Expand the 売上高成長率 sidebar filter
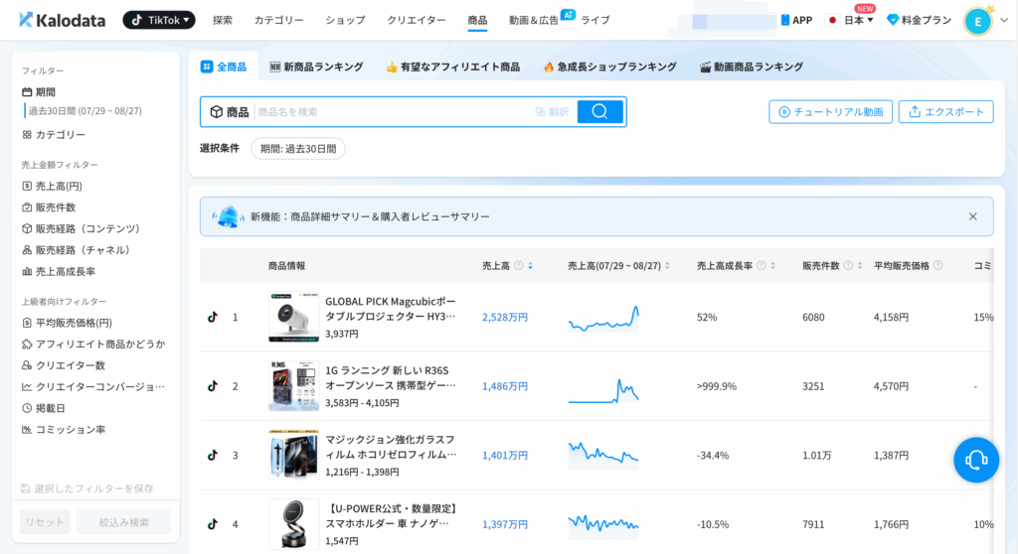Viewport: 1018px width, 554px height. coord(59,272)
